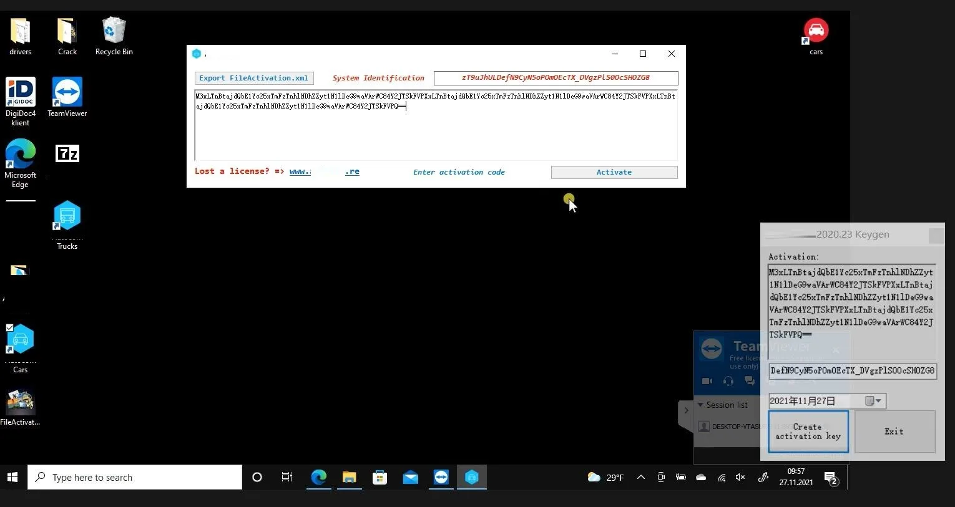Open Windows Start menu
This screenshot has width=955, height=507.
12,477
